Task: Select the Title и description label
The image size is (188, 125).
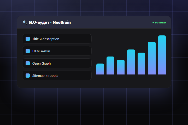Action: click(x=46, y=39)
